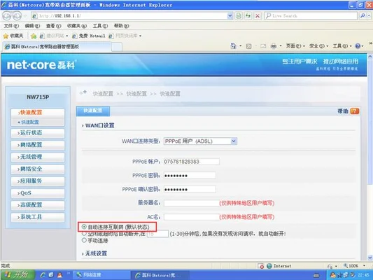Open the WAN connection type dropdown
This screenshot has height=280, width=373.
200,141
